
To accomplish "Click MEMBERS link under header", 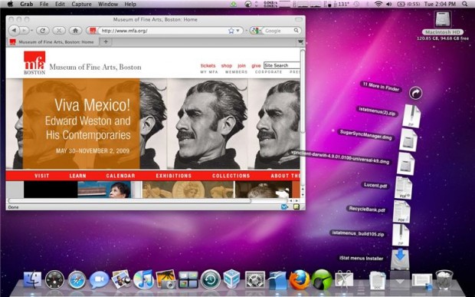I will 236,72.
